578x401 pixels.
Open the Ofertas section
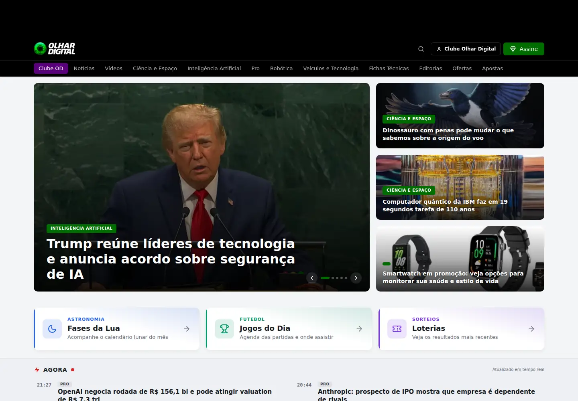pyautogui.click(x=462, y=69)
